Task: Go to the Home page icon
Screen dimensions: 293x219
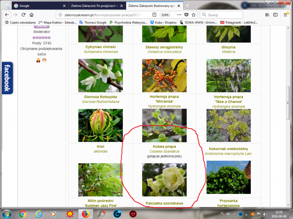Action: [31, 15]
